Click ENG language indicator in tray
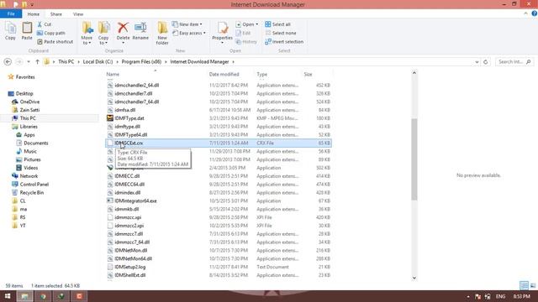Image resolution: width=538 pixels, height=302 pixels. click(x=501, y=296)
